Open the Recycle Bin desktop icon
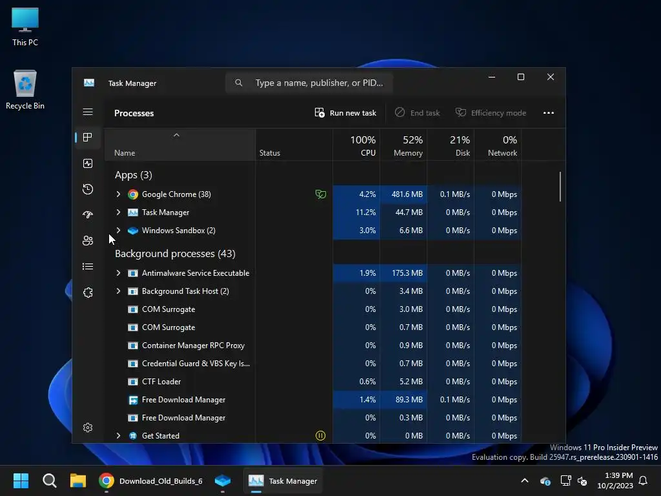The height and width of the screenshot is (496, 661). click(25, 90)
